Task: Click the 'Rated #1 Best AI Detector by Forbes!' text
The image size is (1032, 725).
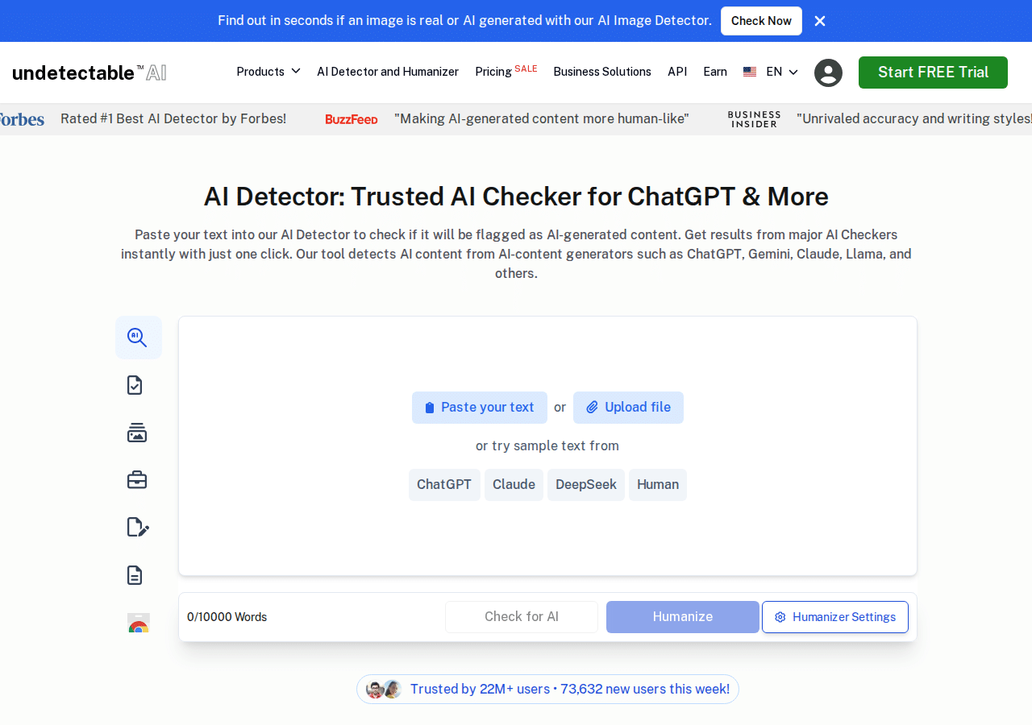Action: [x=173, y=119]
